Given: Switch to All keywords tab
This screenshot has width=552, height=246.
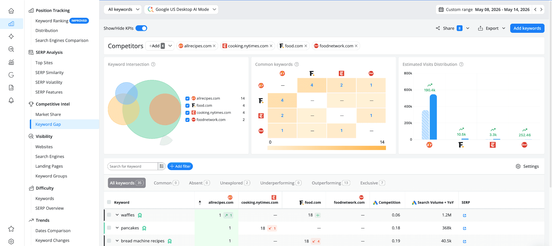Looking at the screenshot, I should (127, 183).
